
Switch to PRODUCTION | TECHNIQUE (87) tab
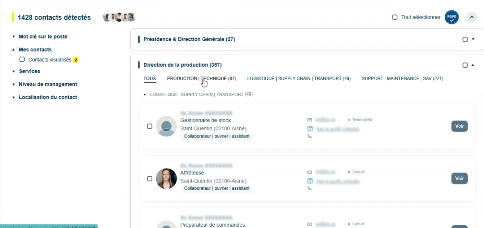[201, 78]
